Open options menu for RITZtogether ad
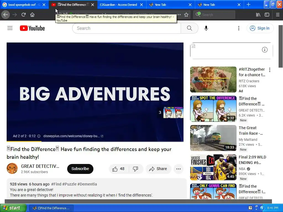 (270, 70)
